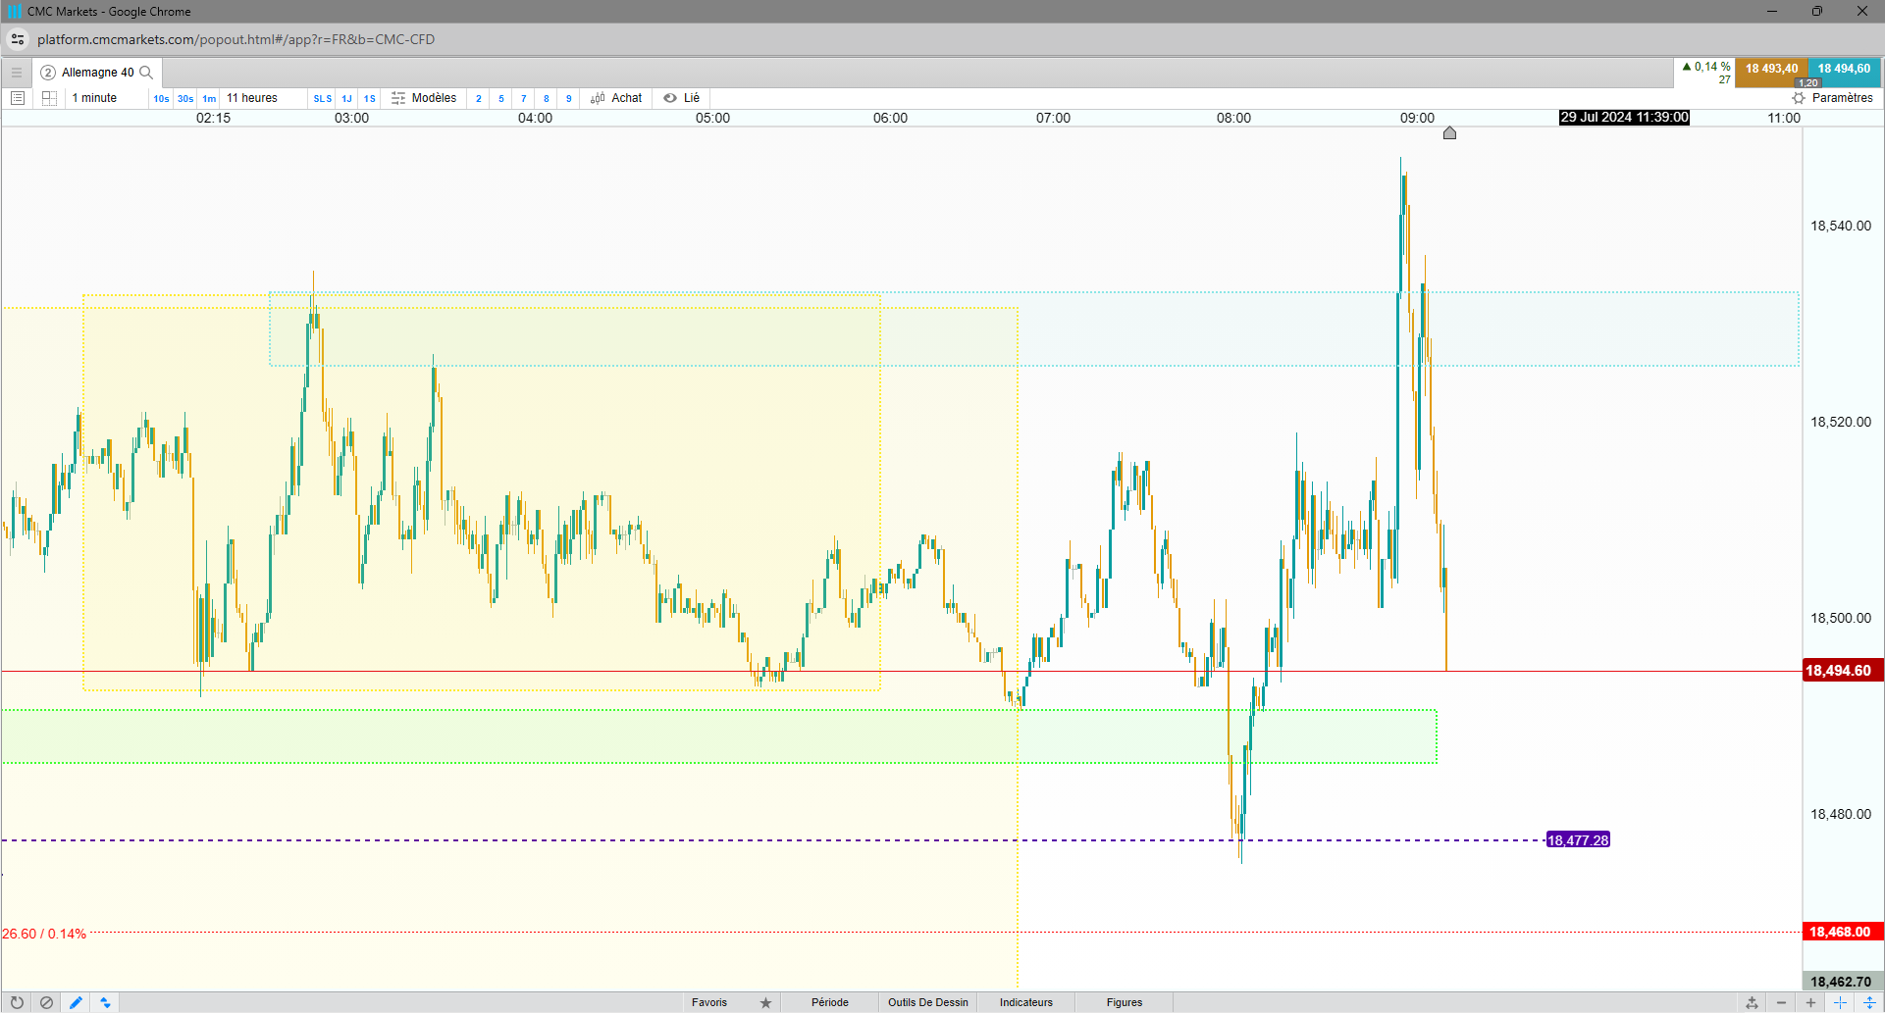Open the Indicateurs tab
Screen dimensions: 1885x1013
1026,1002
